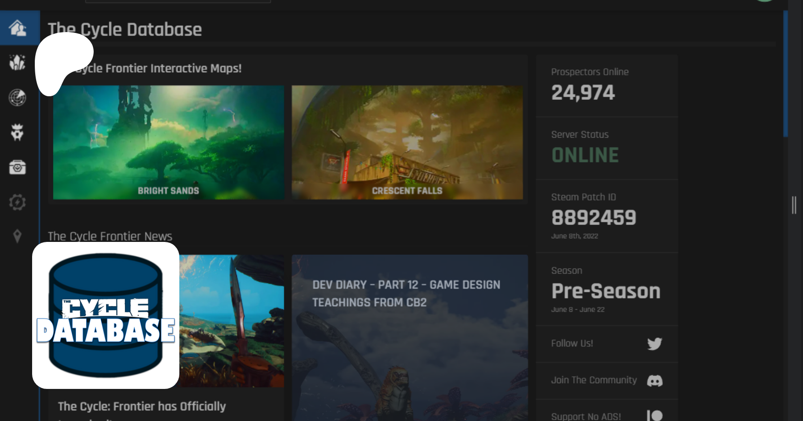Click the Discord logo icon
Image resolution: width=803 pixels, height=421 pixels.
tap(654, 380)
